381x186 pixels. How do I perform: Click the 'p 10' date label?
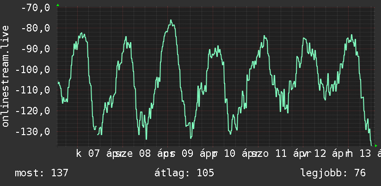(x=223, y=154)
